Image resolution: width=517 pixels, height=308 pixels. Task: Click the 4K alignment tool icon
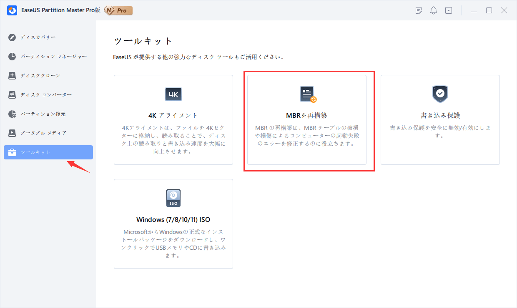point(173,94)
